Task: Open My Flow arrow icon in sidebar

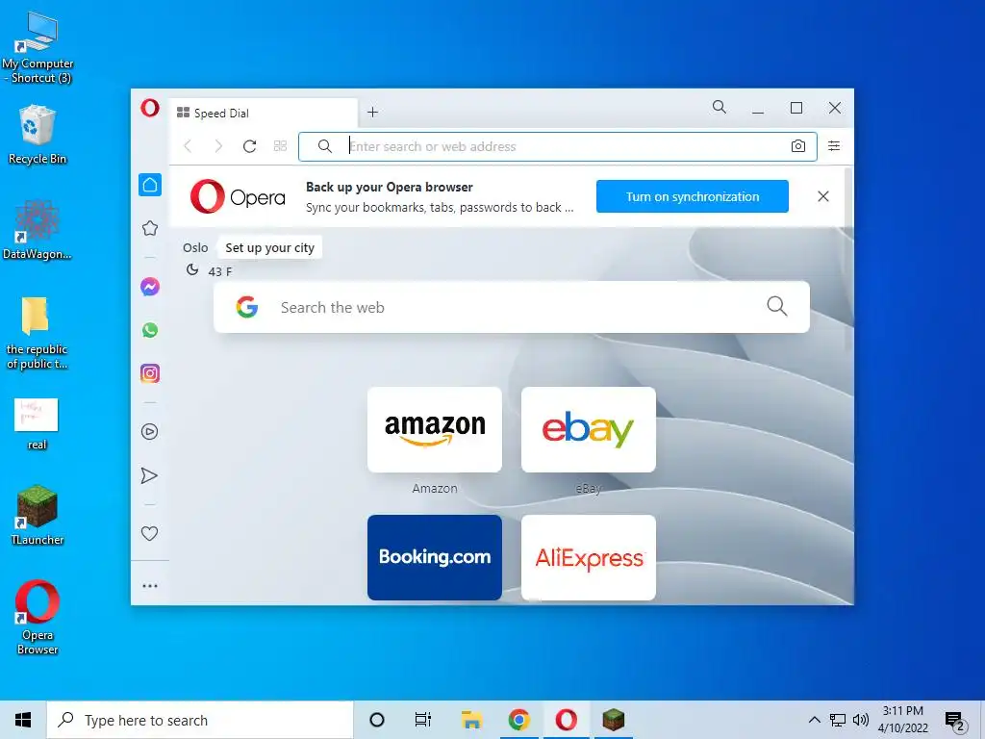Action: click(x=149, y=475)
